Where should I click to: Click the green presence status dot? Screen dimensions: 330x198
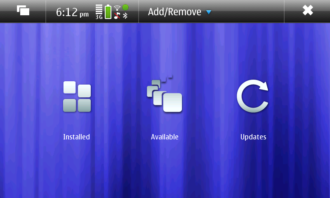click(125, 7)
